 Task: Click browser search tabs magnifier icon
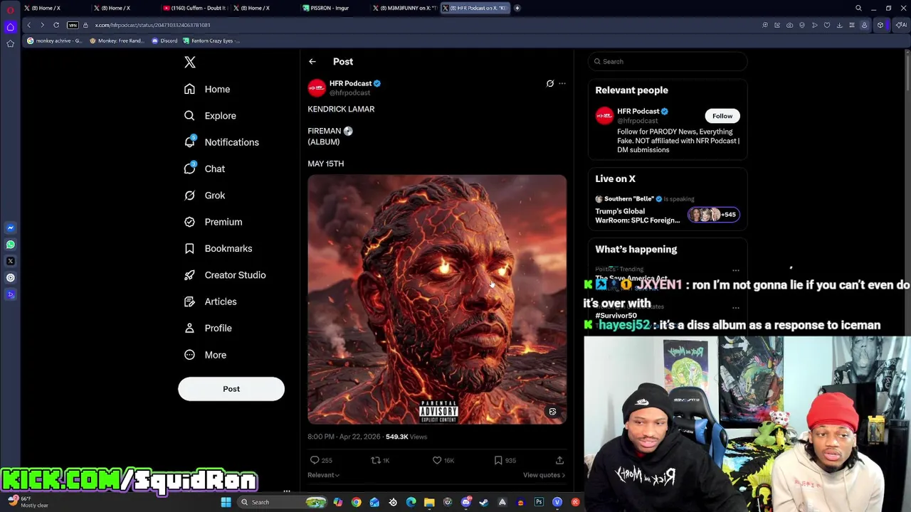click(858, 8)
